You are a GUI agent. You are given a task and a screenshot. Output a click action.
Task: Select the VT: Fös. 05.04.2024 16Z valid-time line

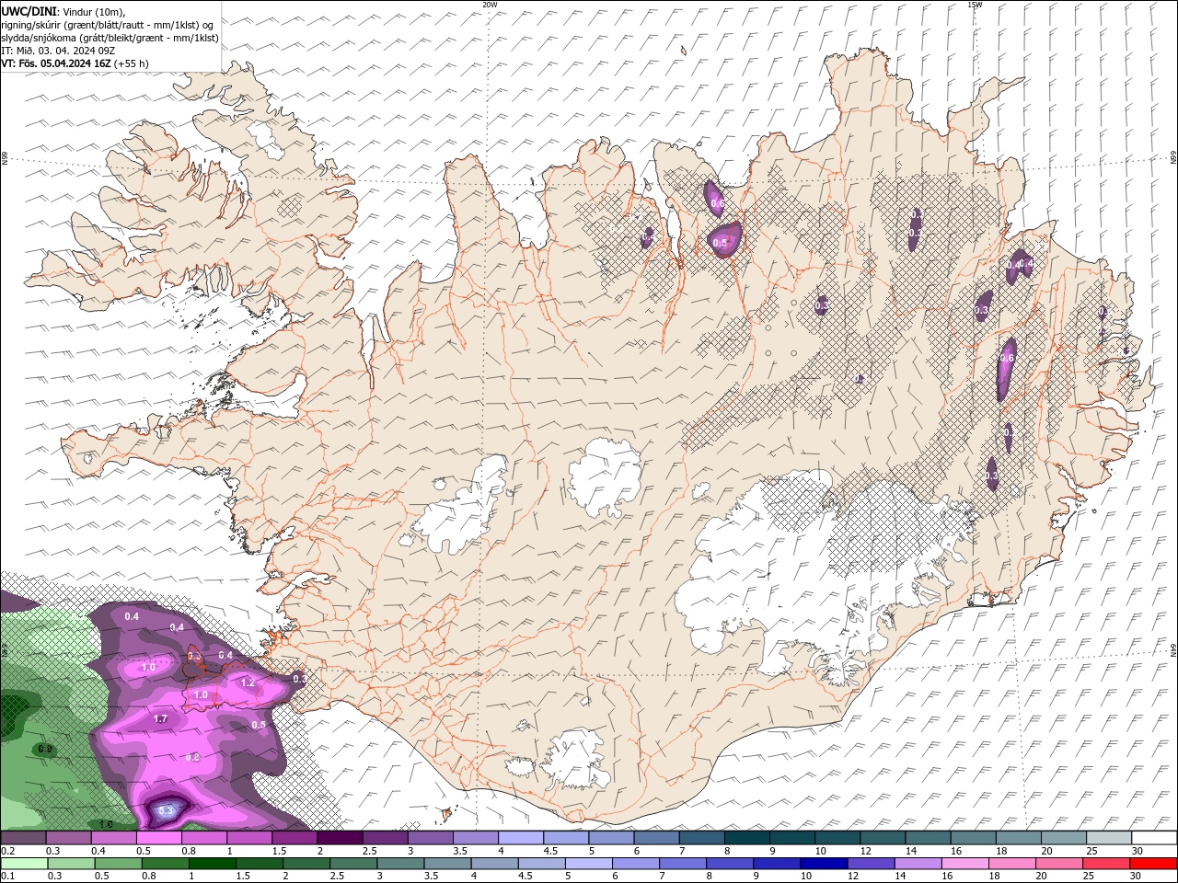click(75, 63)
